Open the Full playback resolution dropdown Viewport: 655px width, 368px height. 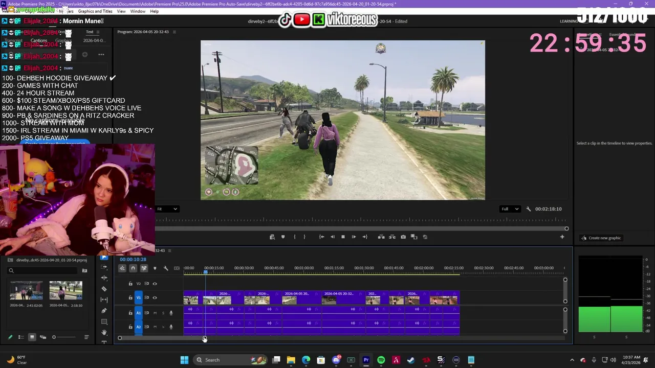tap(510, 209)
